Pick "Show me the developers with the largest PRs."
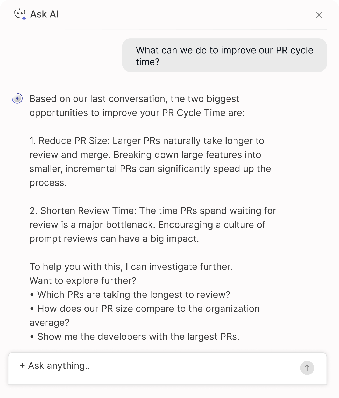 tap(138, 337)
